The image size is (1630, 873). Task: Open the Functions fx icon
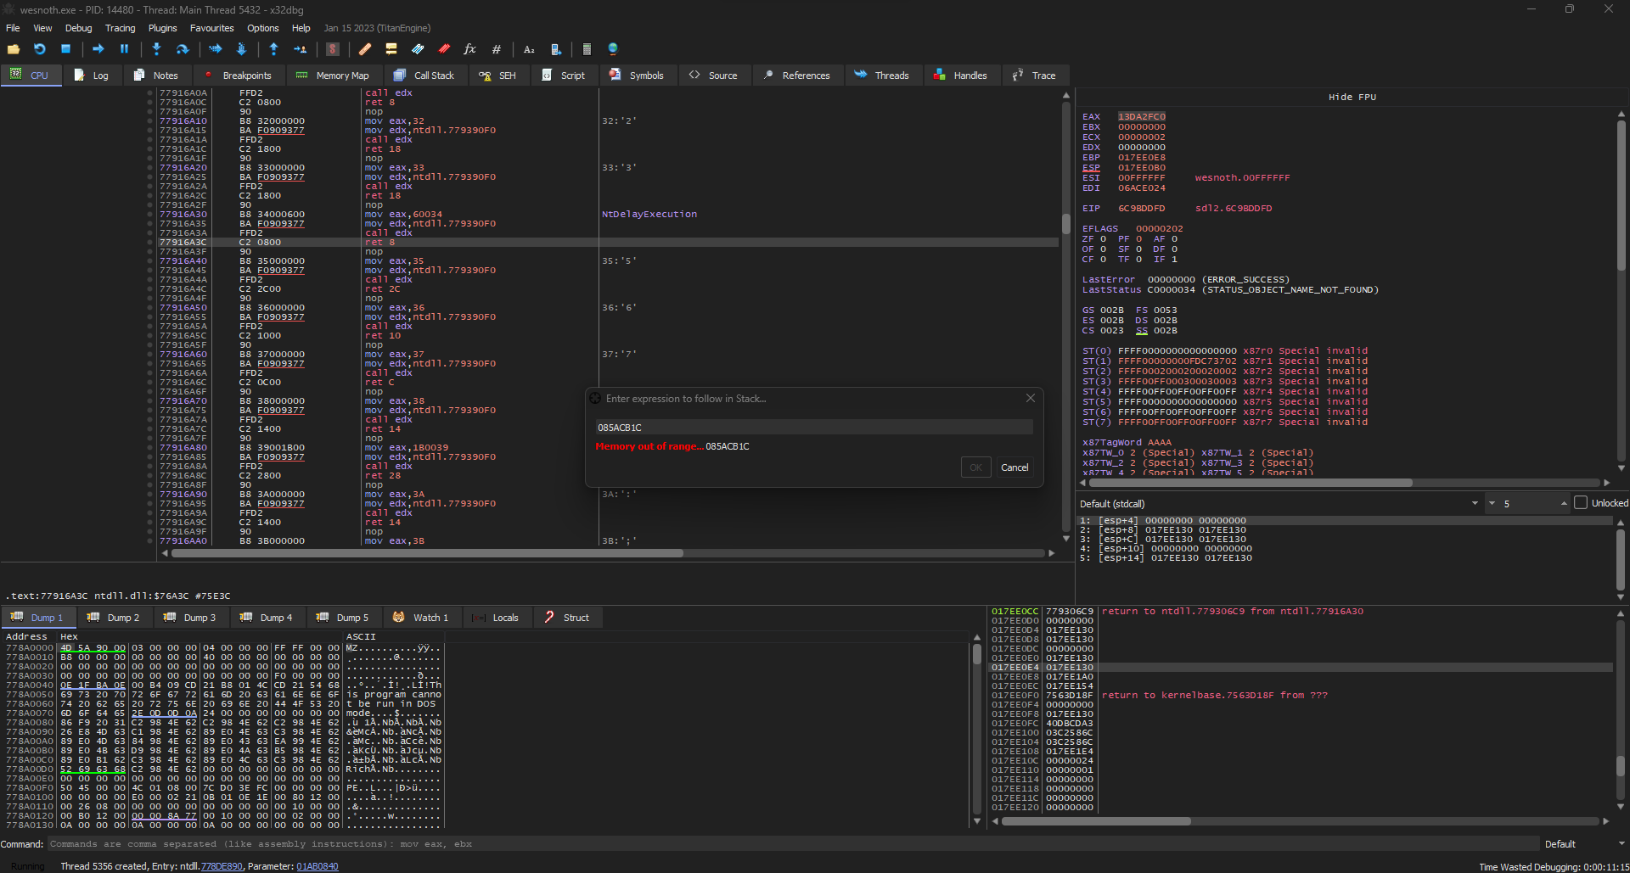(x=469, y=49)
